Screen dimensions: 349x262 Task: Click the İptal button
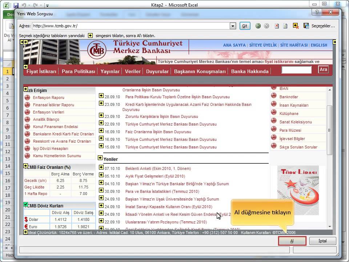(322, 241)
